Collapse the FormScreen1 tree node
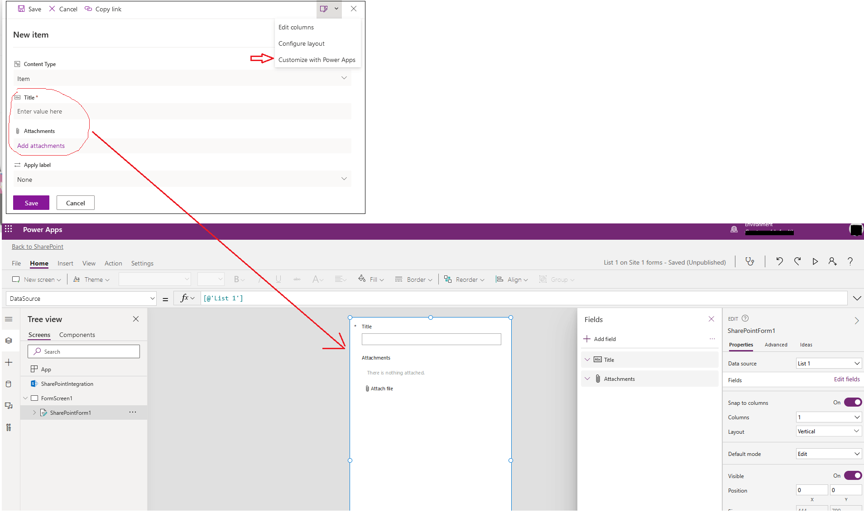 tap(25, 398)
